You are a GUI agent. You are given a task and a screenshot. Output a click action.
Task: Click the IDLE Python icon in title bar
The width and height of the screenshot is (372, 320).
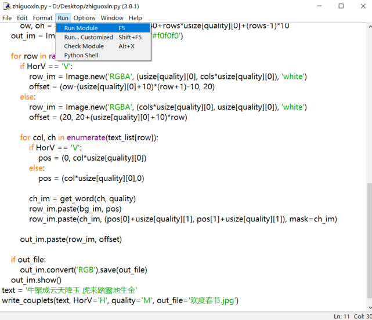6,6
